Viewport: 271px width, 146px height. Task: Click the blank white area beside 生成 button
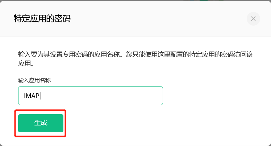click(x=155, y=123)
